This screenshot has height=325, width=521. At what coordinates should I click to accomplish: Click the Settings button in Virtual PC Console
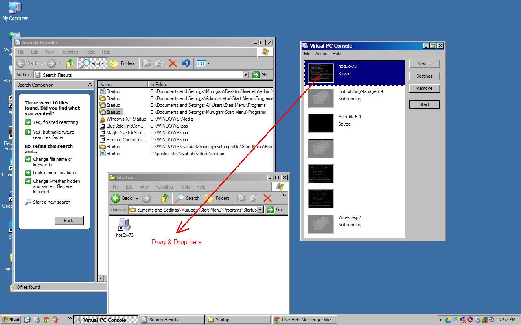424,76
